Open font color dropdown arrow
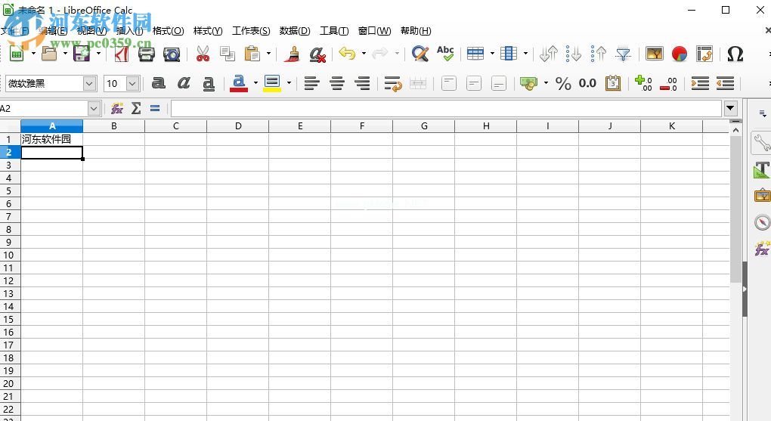 point(255,83)
